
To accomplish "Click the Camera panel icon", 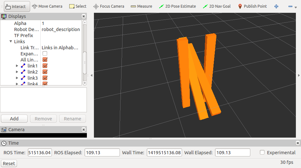I will (4, 130).
